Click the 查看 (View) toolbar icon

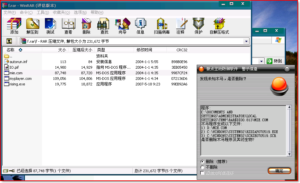[68, 24]
